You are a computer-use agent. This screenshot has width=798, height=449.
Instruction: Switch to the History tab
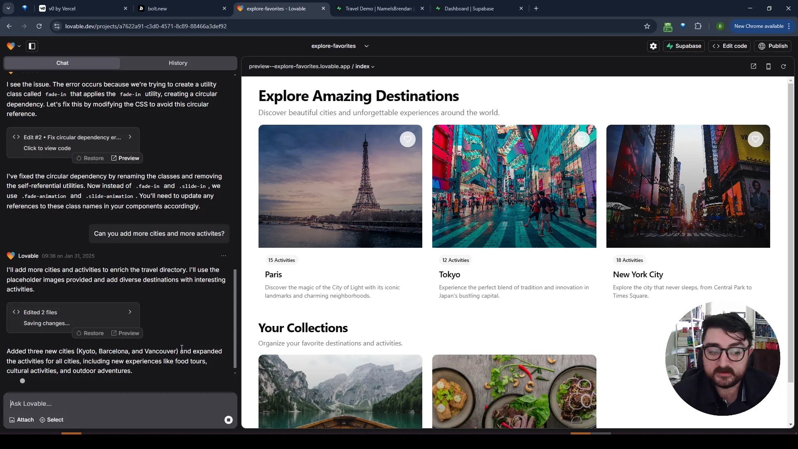(x=178, y=62)
